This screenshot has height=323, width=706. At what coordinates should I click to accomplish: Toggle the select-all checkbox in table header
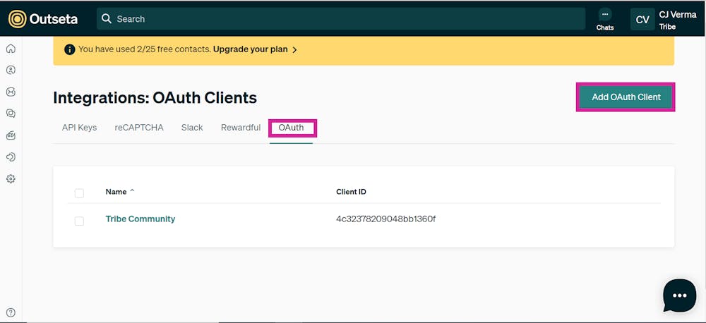[x=79, y=193]
